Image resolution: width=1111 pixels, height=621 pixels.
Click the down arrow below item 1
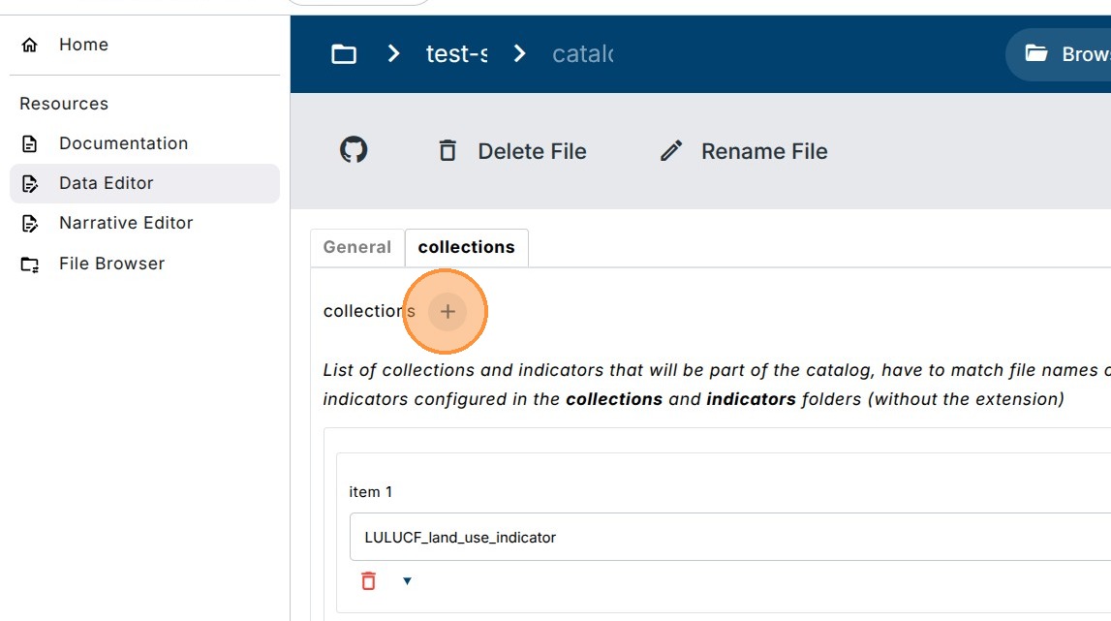407,581
